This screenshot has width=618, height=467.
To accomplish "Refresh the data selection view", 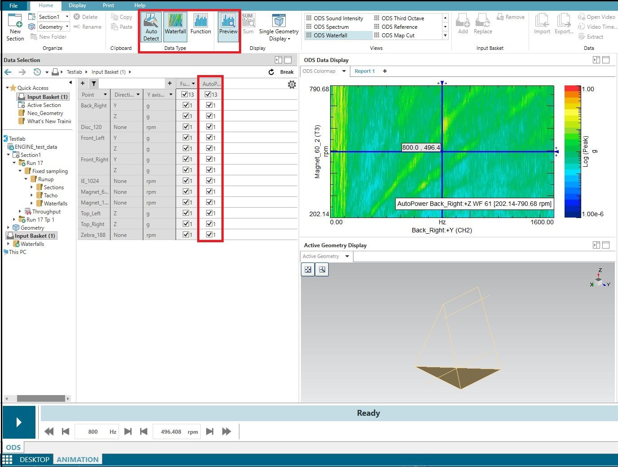I will pyautogui.click(x=271, y=72).
